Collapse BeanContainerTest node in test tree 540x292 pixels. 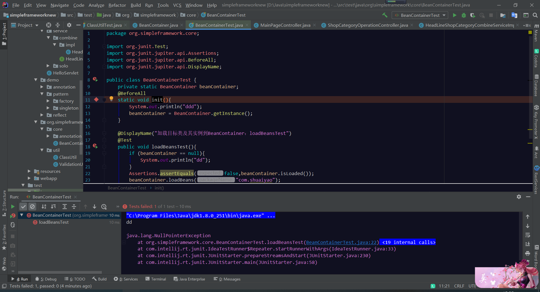22,215
